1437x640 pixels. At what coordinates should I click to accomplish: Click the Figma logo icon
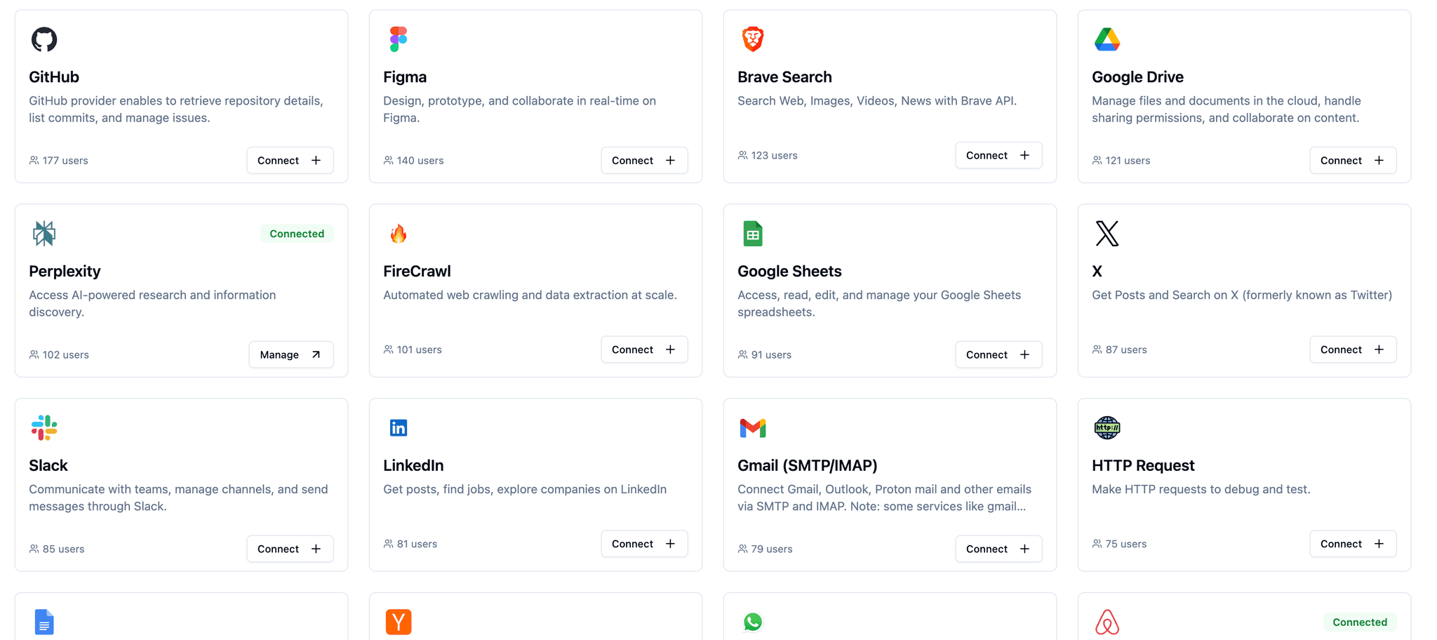[399, 39]
